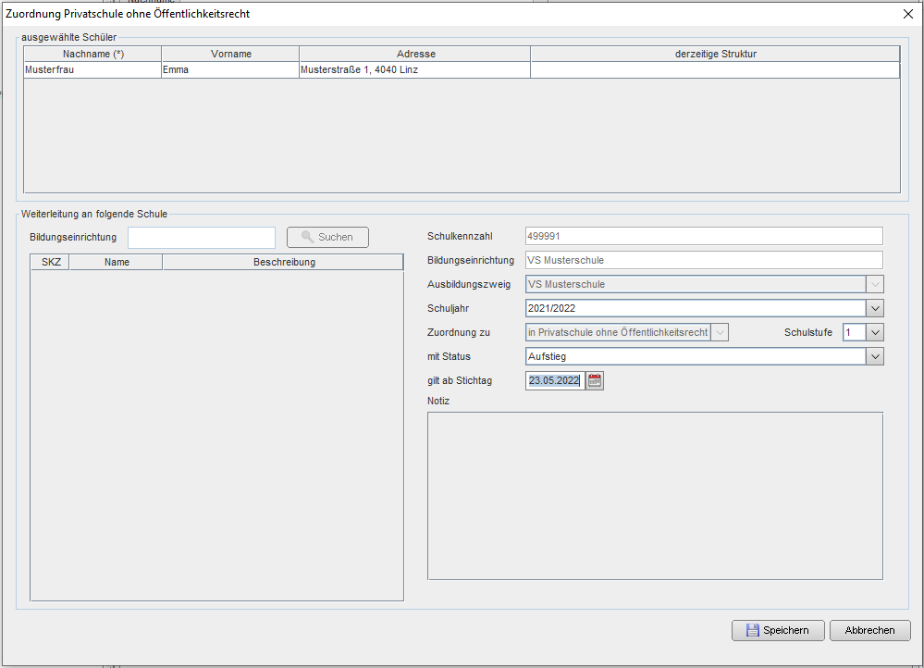The image size is (924, 668).
Task: Close the Zuordnung Privatschule dialog window
Action: pos(907,14)
